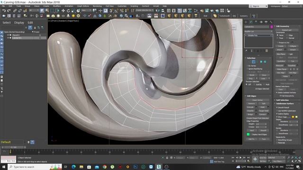Screen dimensions: 303x170
Task: Click the green Display Hard Edges swatch
Action: (248, 134)
